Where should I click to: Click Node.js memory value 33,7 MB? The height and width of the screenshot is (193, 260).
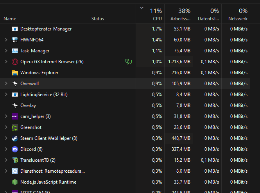point(182,182)
